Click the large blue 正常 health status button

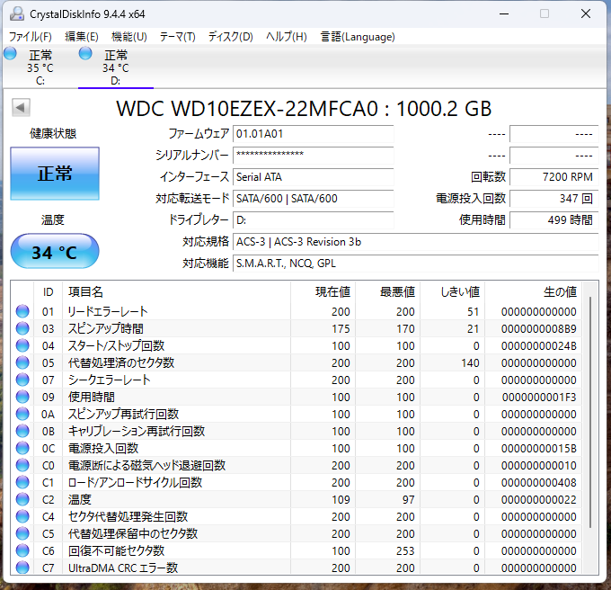click(55, 174)
